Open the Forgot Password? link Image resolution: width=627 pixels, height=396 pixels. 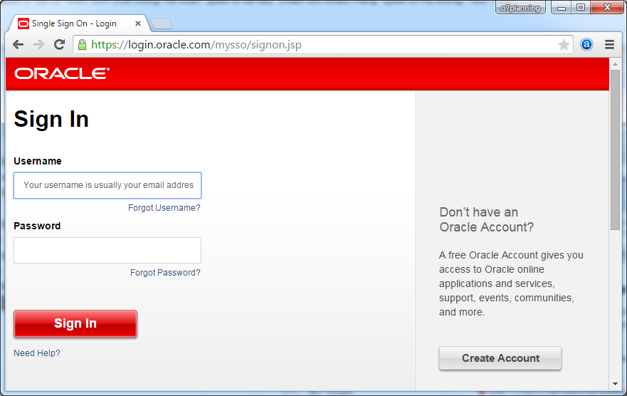click(165, 273)
